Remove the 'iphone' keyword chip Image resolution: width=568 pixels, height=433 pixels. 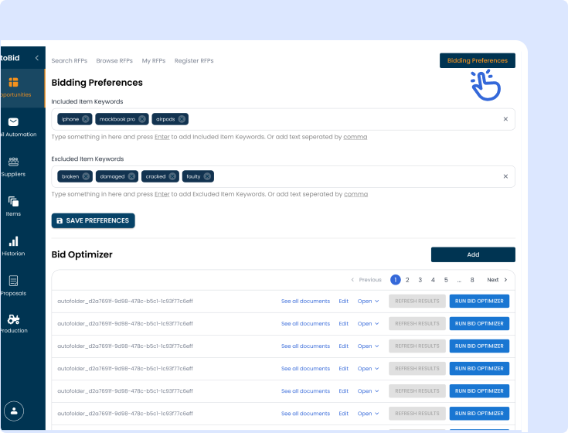[85, 119]
